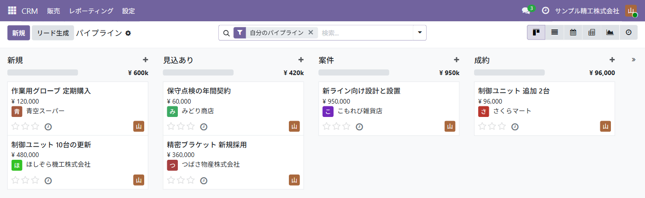
Task: Switch to Graph view
Action: (610, 33)
